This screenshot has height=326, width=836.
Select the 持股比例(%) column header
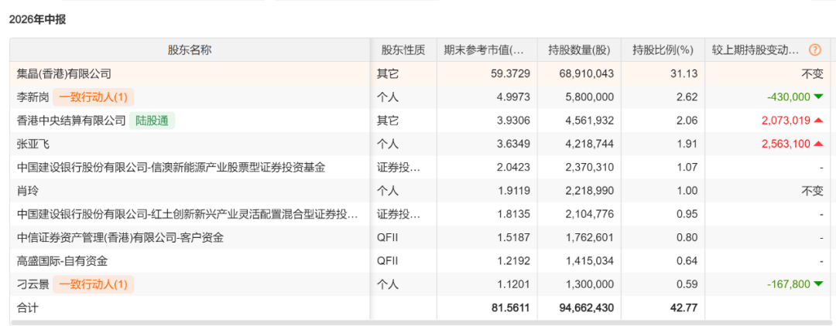663,50
